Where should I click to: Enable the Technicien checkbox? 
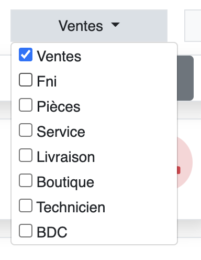26,205
